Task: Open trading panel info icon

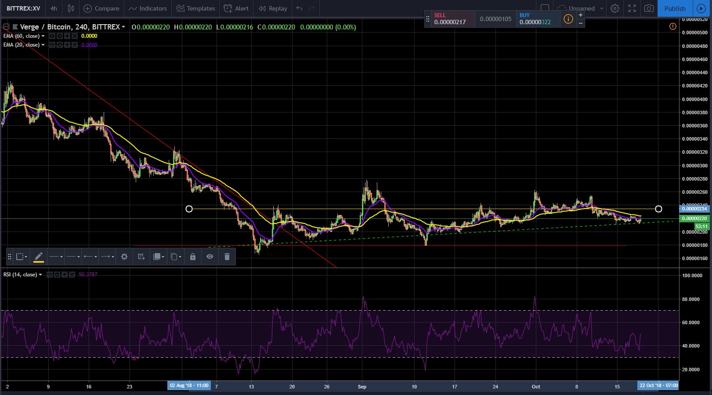Action: 568,19
